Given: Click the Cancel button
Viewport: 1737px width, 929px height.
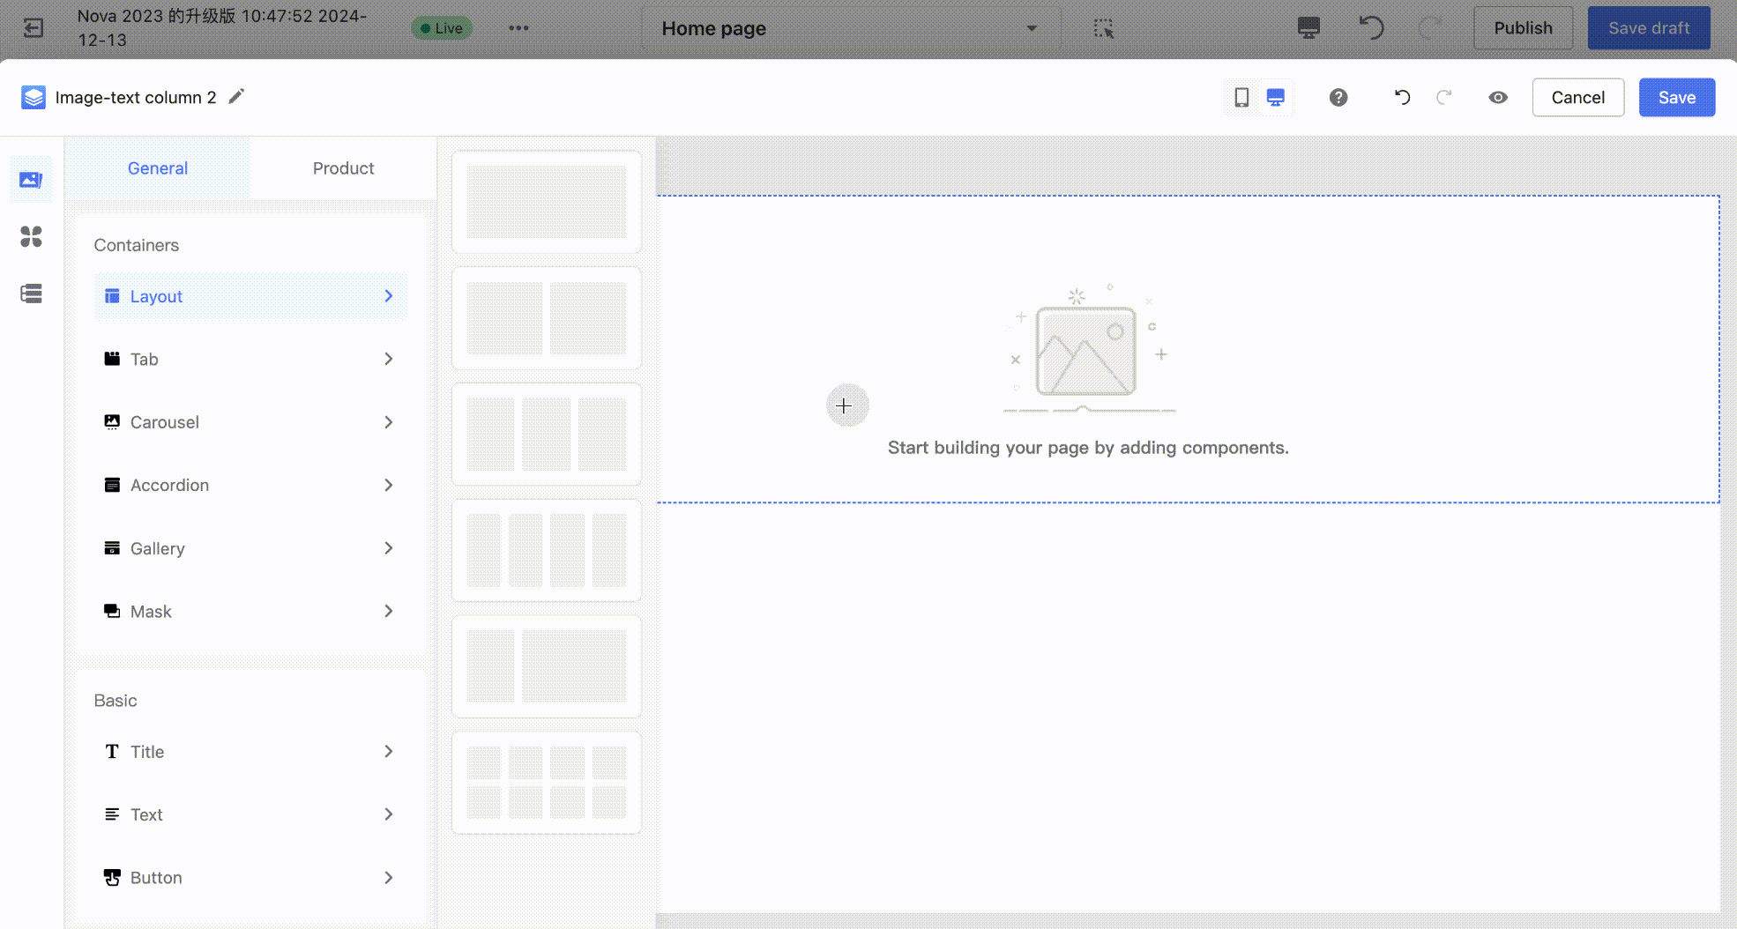Looking at the screenshot, I should coord(1577,97).
